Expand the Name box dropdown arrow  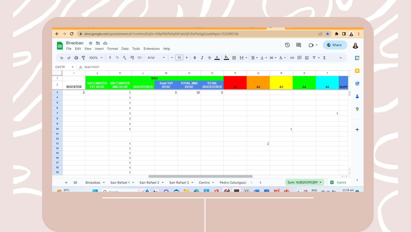pos(73,67)
